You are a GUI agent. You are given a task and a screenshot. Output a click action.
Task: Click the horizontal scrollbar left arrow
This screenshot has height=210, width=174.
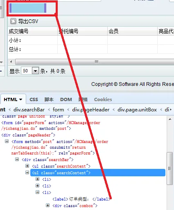(x=11, y=62)
